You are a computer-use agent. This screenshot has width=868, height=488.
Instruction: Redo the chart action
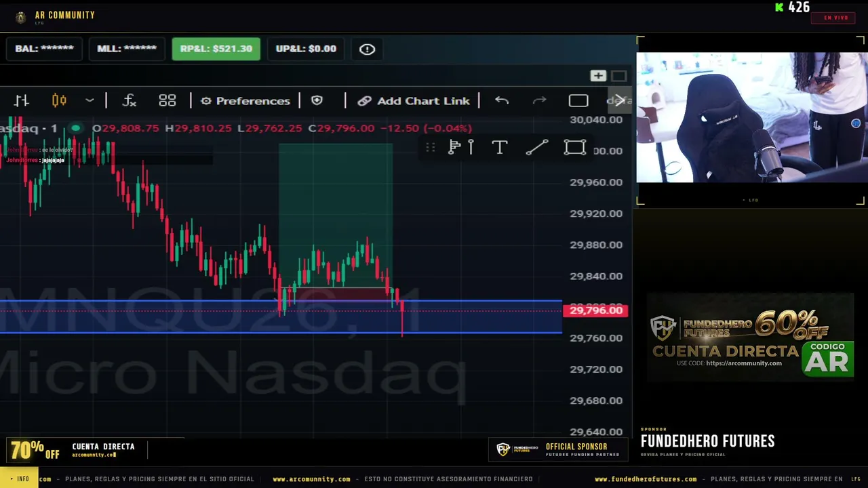click(540, 101)
